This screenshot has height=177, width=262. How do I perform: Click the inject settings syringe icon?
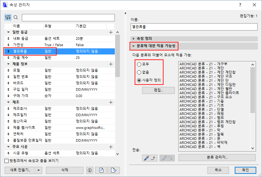[167, 158]
